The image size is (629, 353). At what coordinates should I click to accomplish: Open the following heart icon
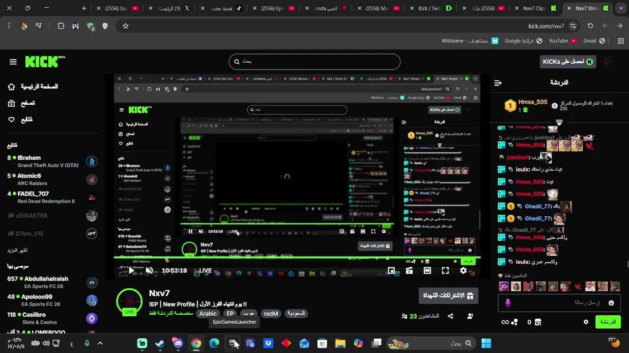tap(12, 120)
